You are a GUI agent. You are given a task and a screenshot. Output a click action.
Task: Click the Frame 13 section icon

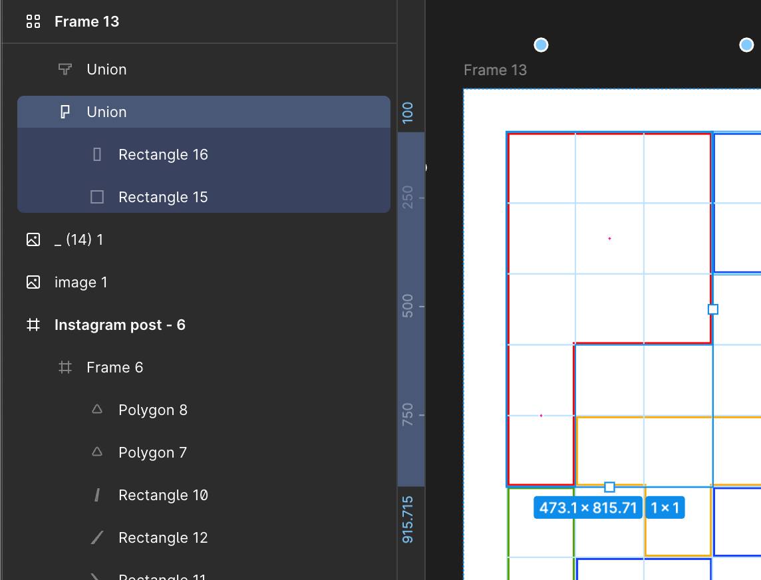(33, 21)
